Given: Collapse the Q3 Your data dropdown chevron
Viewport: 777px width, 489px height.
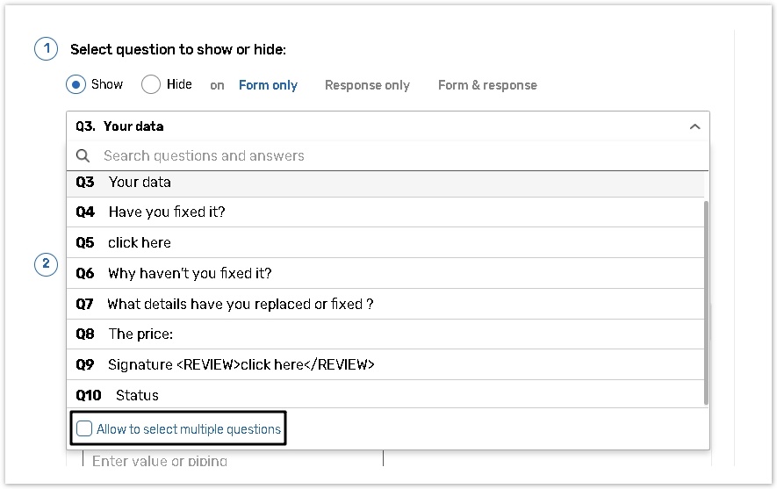Looking at the screenshot, I should pos(694,126).
